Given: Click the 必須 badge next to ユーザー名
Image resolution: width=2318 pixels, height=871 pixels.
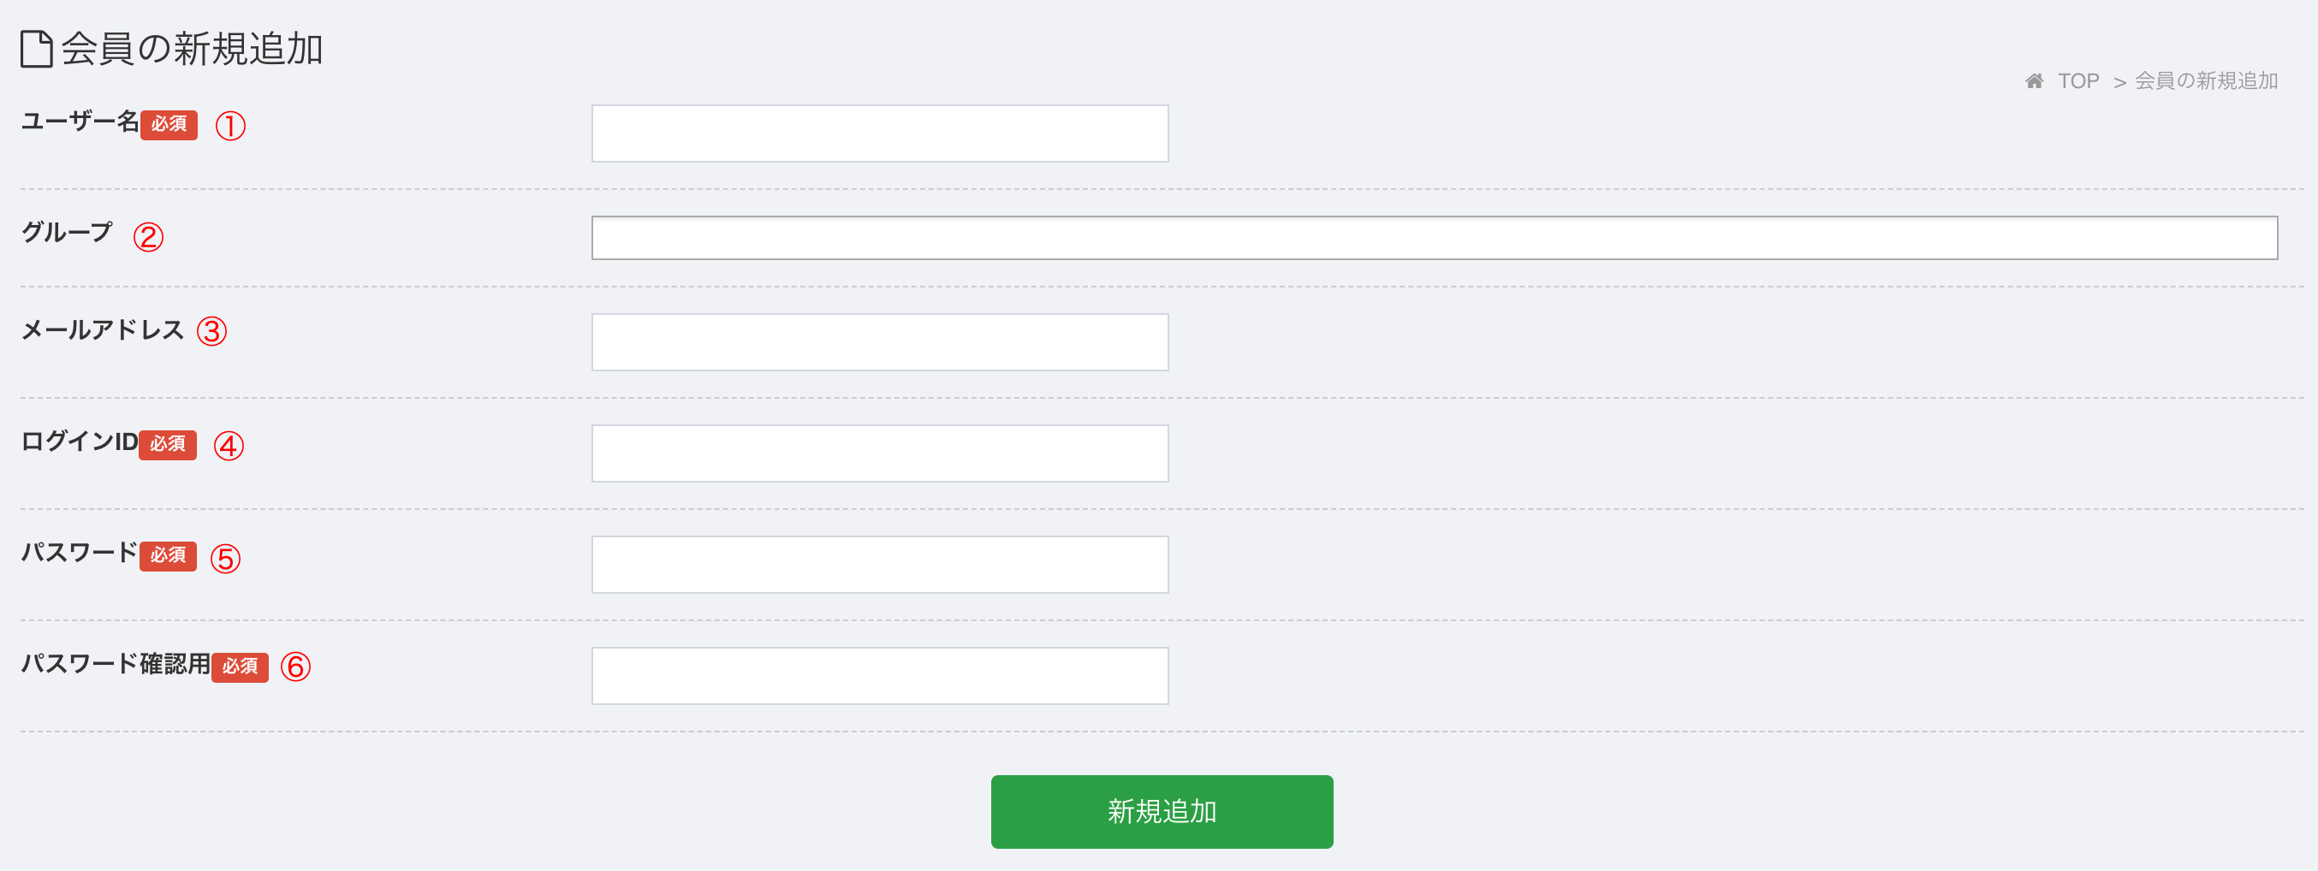Looking at the screenshot, I should coord(169,124).
